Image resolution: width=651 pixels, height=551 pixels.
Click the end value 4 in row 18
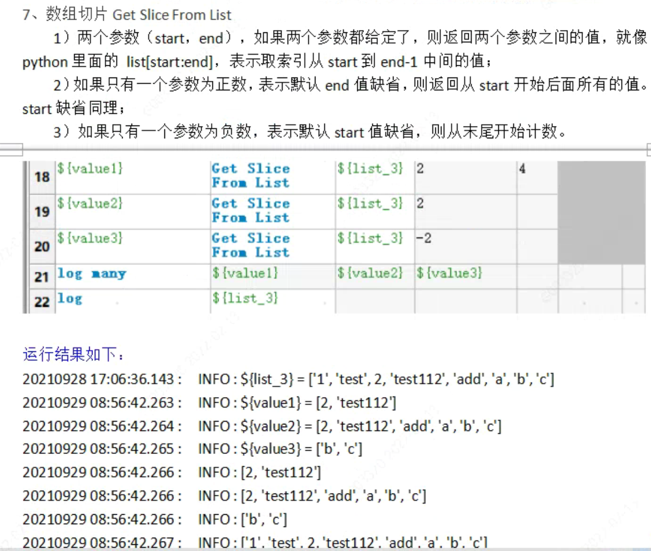tap(522, 169)
